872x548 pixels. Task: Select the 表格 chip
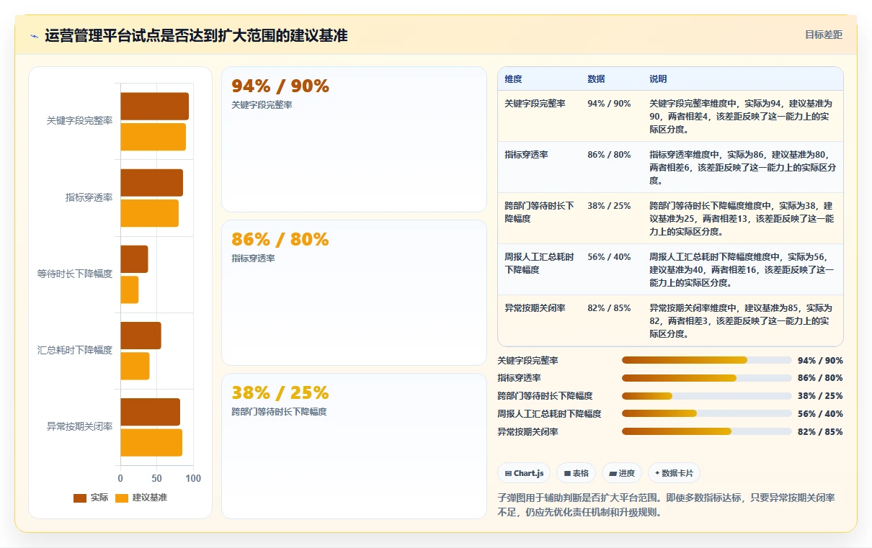click(576, 473)
